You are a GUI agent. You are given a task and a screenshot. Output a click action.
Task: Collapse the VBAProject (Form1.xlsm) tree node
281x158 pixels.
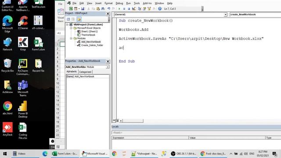pos(67,25)
